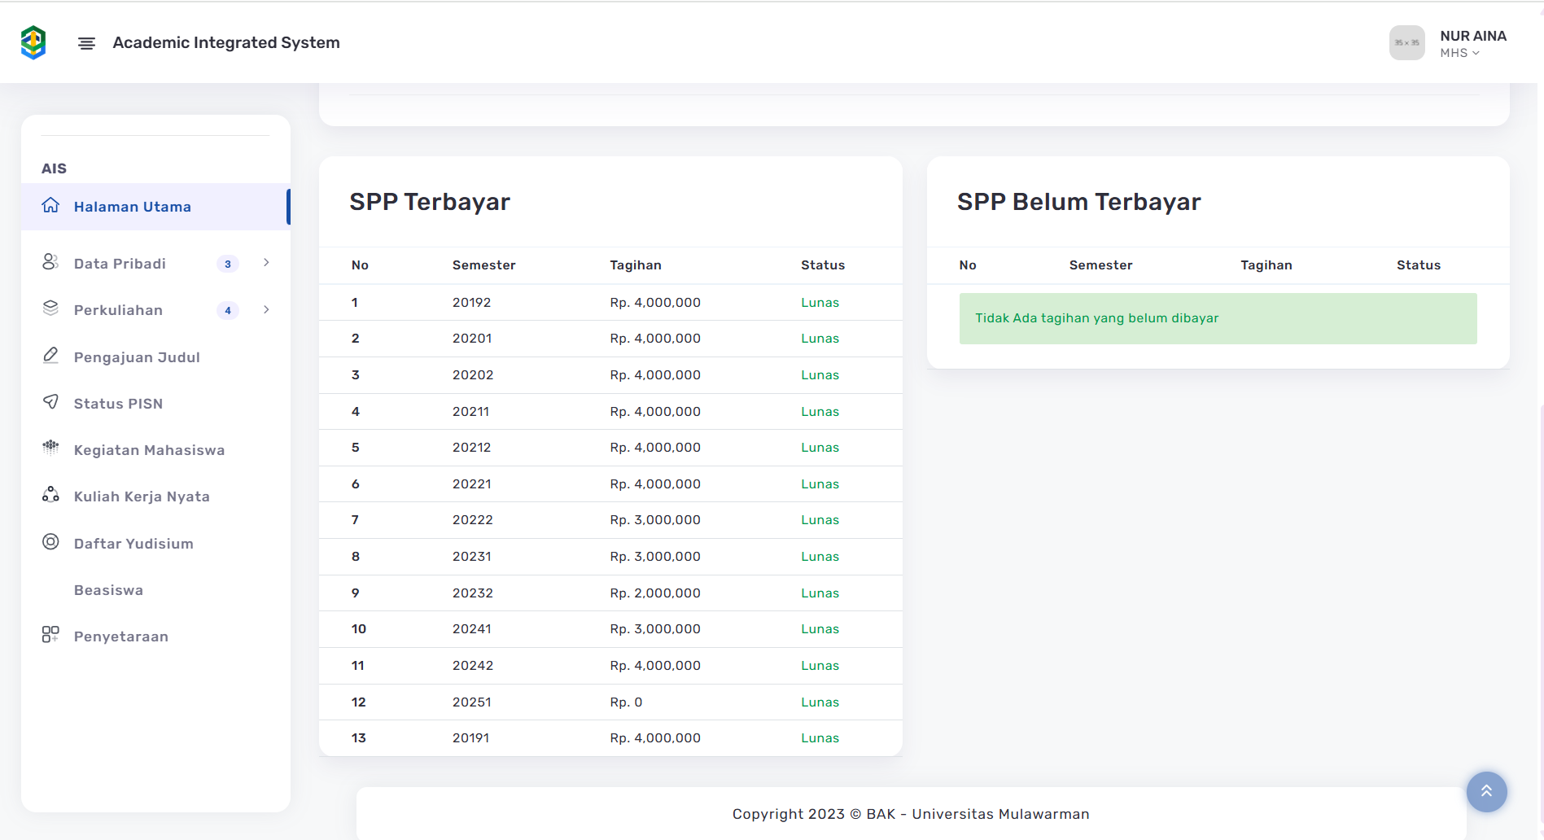
Task: Click the home icon for Halaman Utama
Action: click(50, 205)
